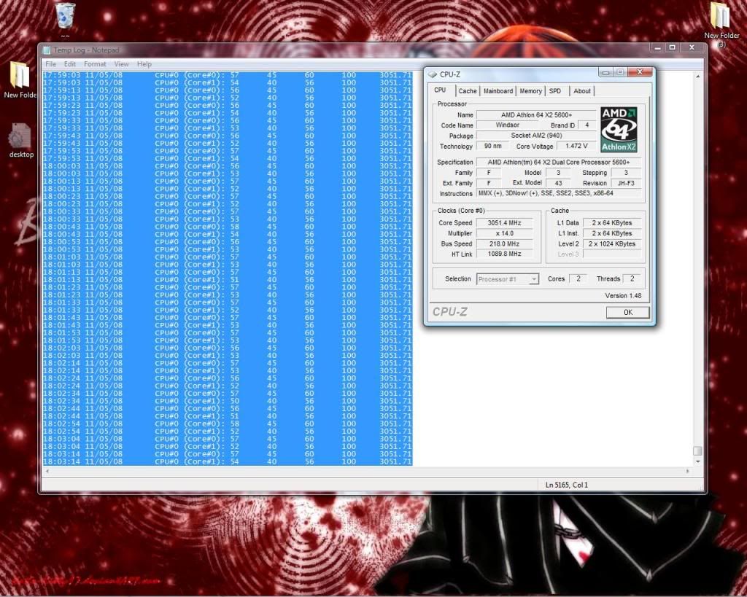Minimize the CPU-Z window

click(605, 72)
